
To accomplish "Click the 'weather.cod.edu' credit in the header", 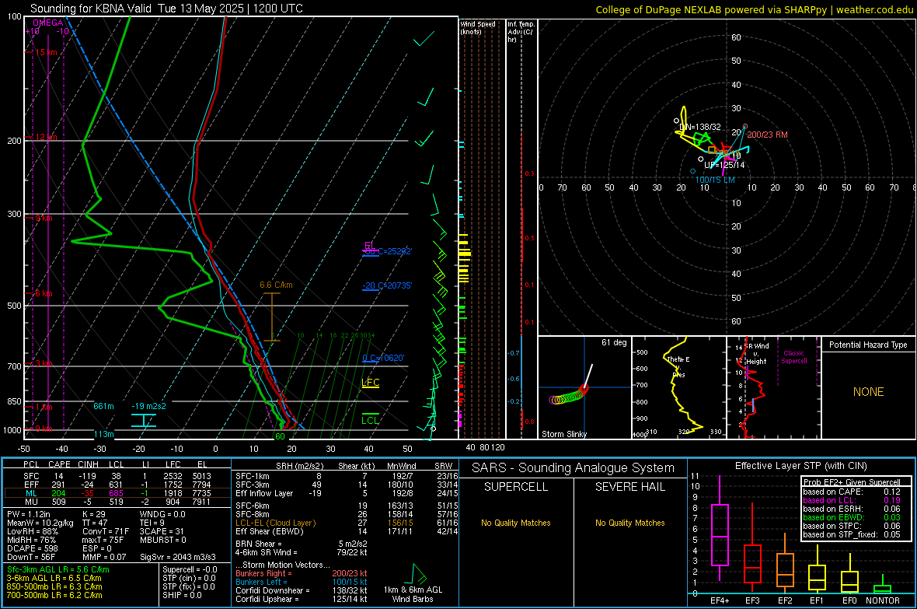I will (x=875, y=9).
